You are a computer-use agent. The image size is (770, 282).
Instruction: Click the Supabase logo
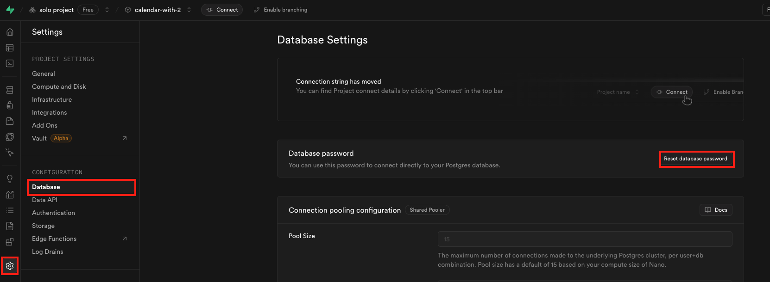coord(10,10)
